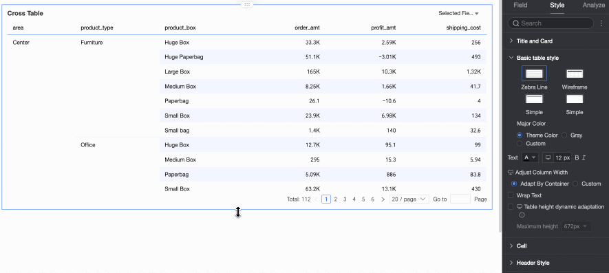Viewport: 609px width, 273px height.
Task: Enable Table height dynamic adaptation checkbox
Action: pyautogui.click(x=511, y=206)
